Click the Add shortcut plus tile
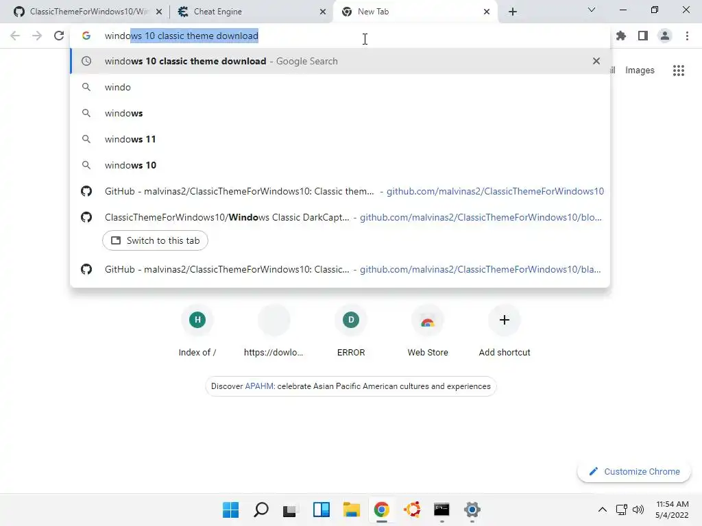The width and height of the screenshot is (702, 526). click(x=505, y=332)
